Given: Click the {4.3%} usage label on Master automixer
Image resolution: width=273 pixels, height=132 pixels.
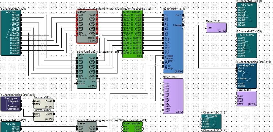Looking at the screenshot, I should pyautogui.click(x=92, y=41).
